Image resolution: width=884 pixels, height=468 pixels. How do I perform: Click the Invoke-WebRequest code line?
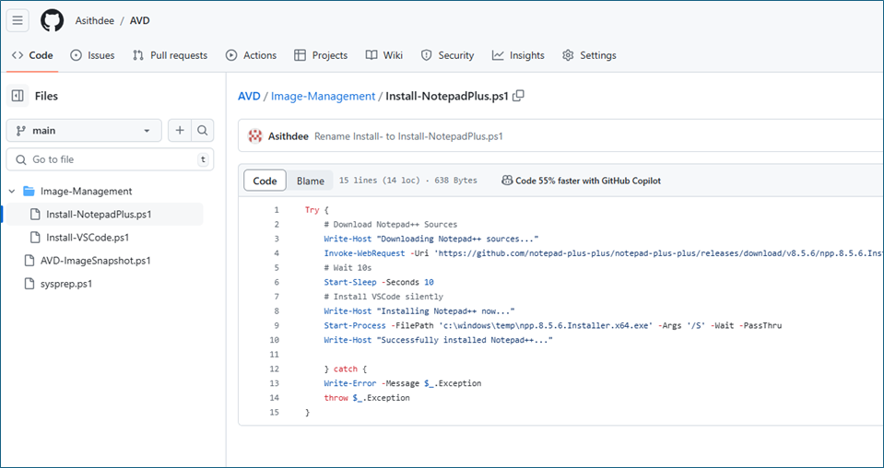(603, 253)
